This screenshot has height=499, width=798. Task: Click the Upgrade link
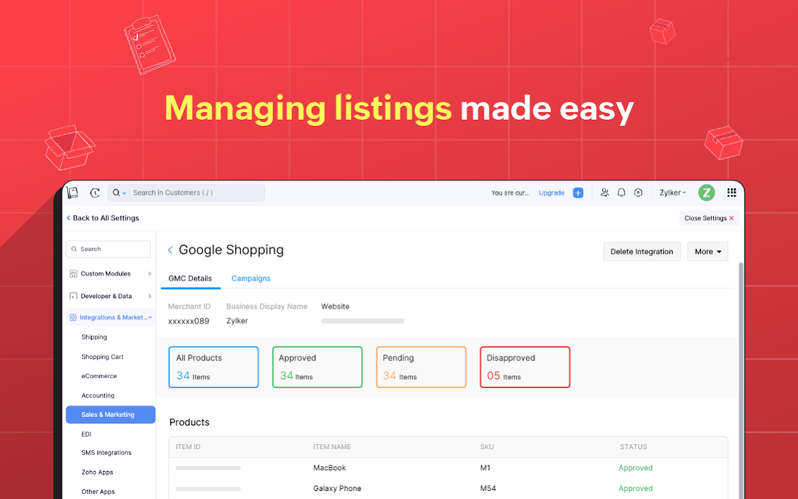[x=552, y=193]
